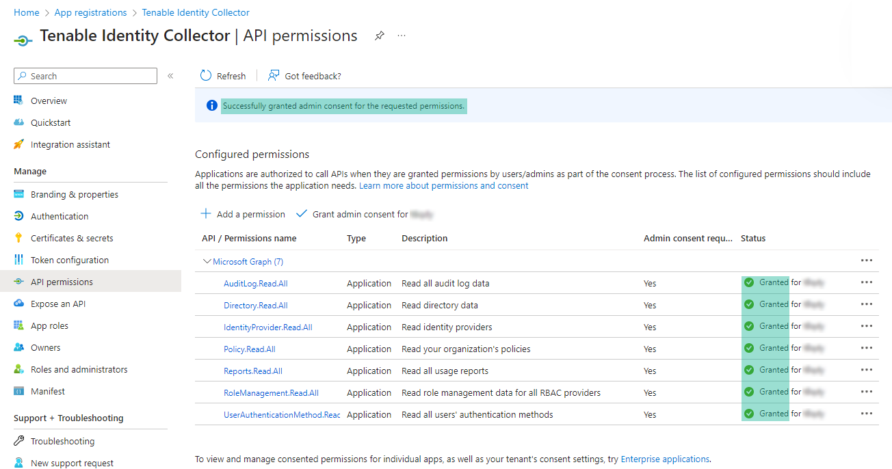Click the Tenable Identity Collector breadcrumb

tap(196, 12)
